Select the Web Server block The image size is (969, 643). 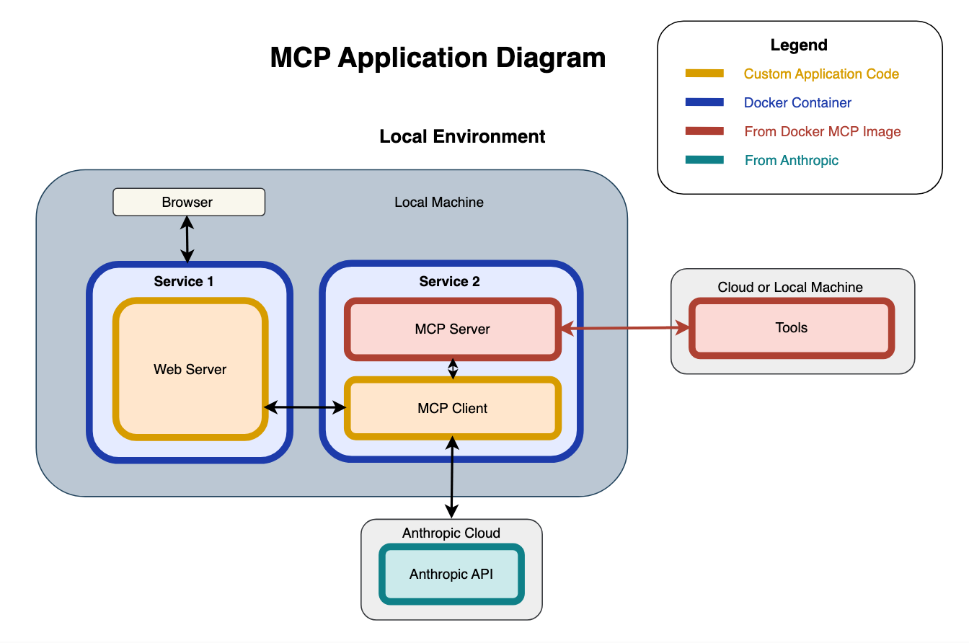[x=190, y=369]
